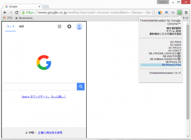This screenshot has height=140, width=191.
Task: Close the Google tab
Action: point(39,7)
